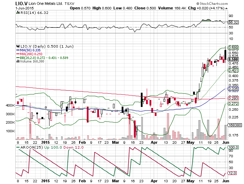Click the 100K volume axis label

click(10, 131)
